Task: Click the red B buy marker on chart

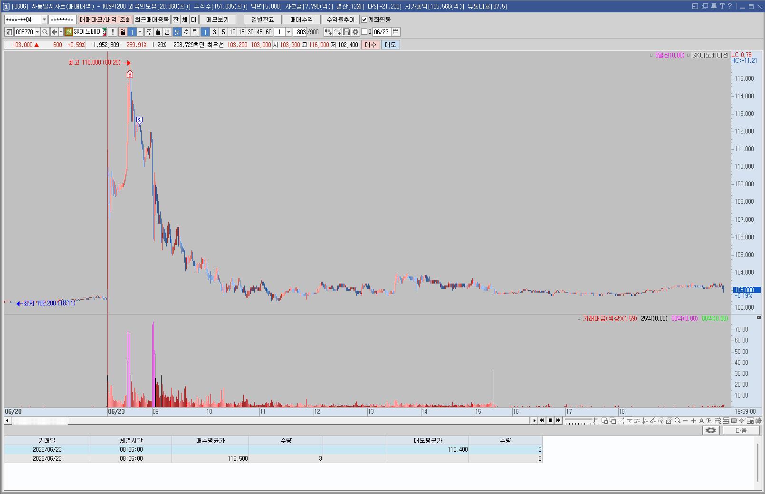Action: [x=130, y=74]
